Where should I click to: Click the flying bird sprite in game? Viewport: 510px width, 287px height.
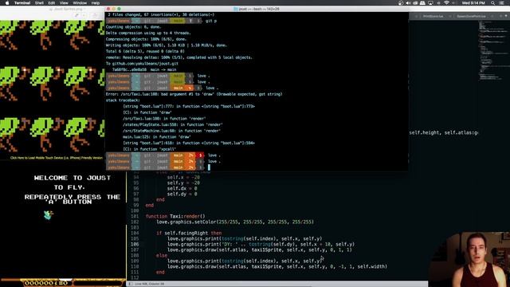pyautogui.click(x=49, y=214)
